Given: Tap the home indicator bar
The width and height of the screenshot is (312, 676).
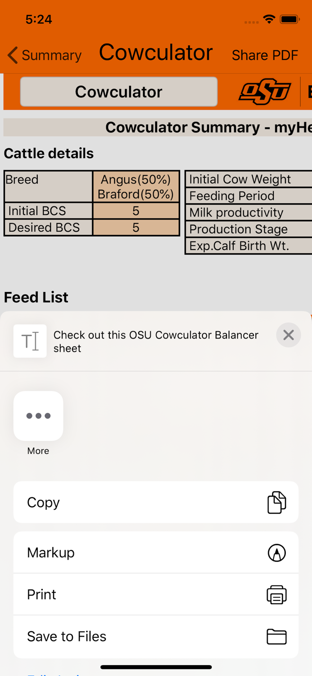Looking at the screenshot, I should 156,667.
